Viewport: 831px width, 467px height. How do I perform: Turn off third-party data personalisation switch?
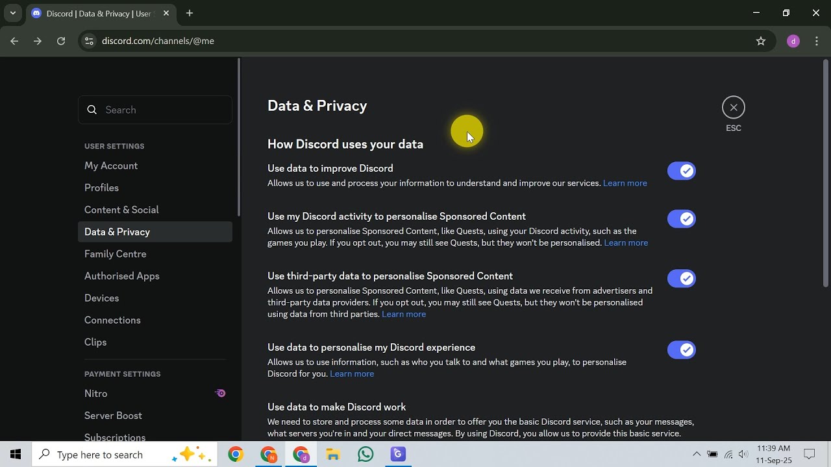682,278
